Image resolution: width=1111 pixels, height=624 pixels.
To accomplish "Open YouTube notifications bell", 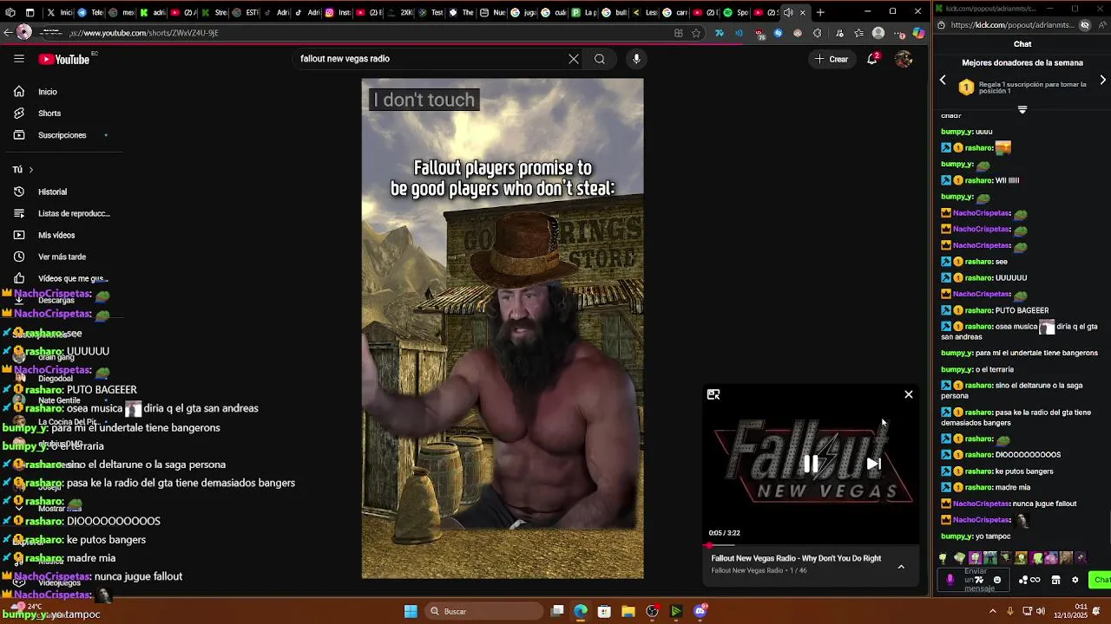I will 872,59.
